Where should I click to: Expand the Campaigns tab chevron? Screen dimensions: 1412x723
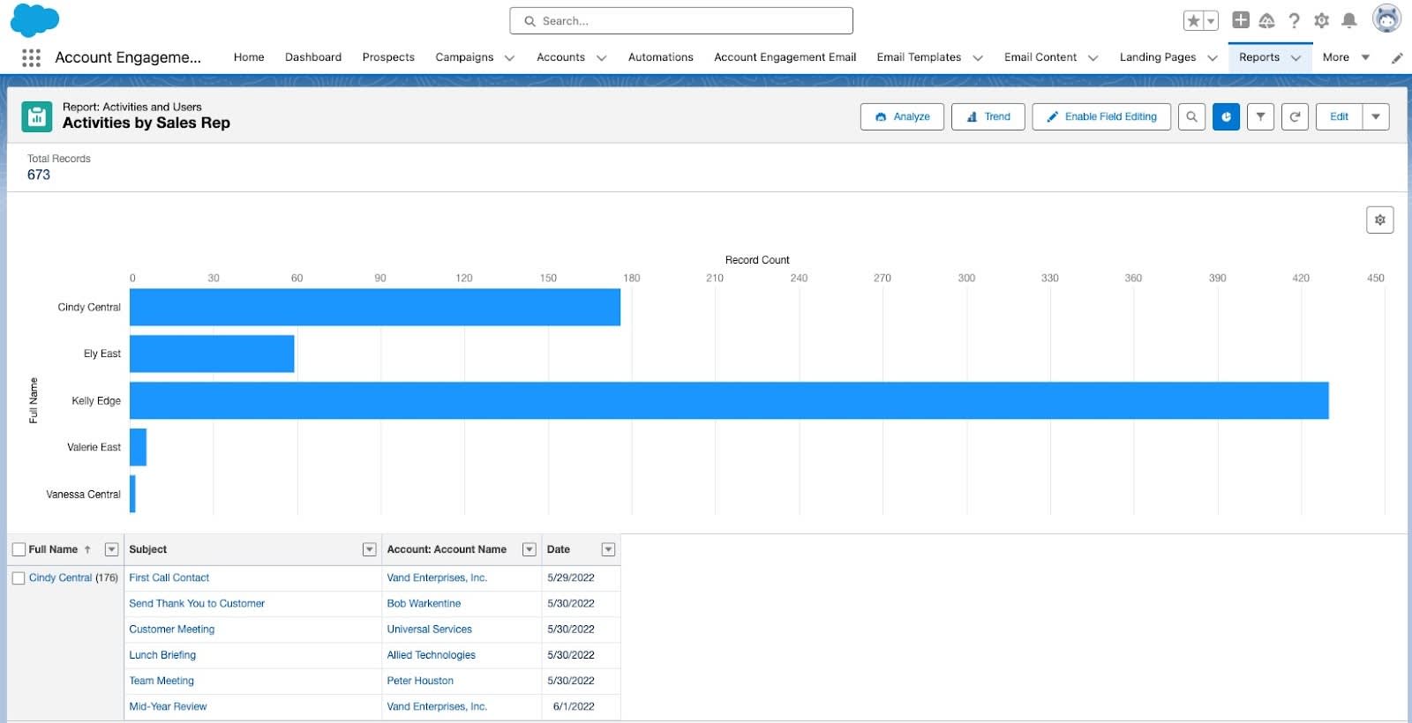click(x=509, y=57)
